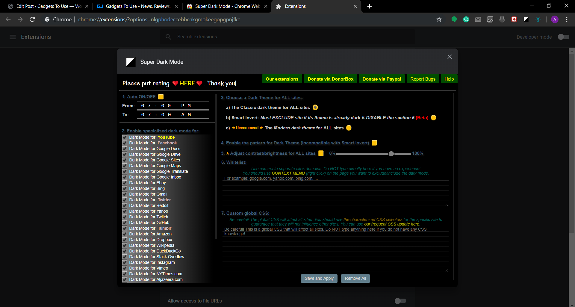
Task: Uncheck Dark Mode for Gmail
Action: (x=125, y=194)
